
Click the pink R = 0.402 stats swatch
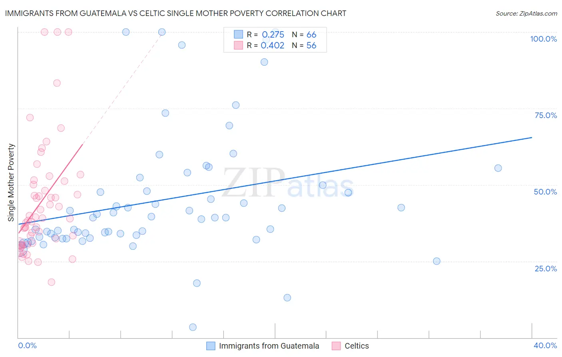point(238,45)
